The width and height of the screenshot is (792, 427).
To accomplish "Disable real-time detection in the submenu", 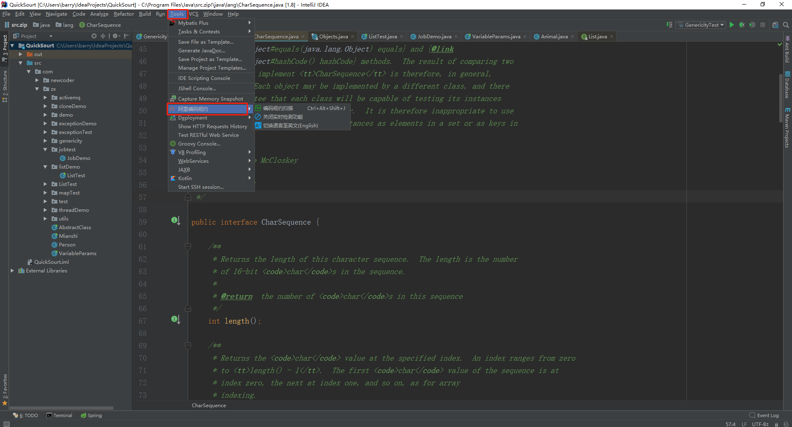I will coord(284,117).
